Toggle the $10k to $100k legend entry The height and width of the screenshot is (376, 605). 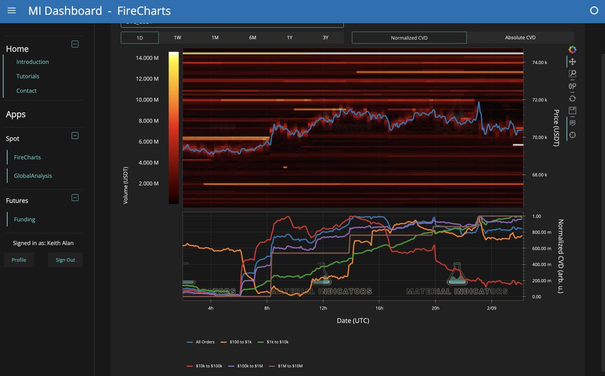[x=204, y=366]
